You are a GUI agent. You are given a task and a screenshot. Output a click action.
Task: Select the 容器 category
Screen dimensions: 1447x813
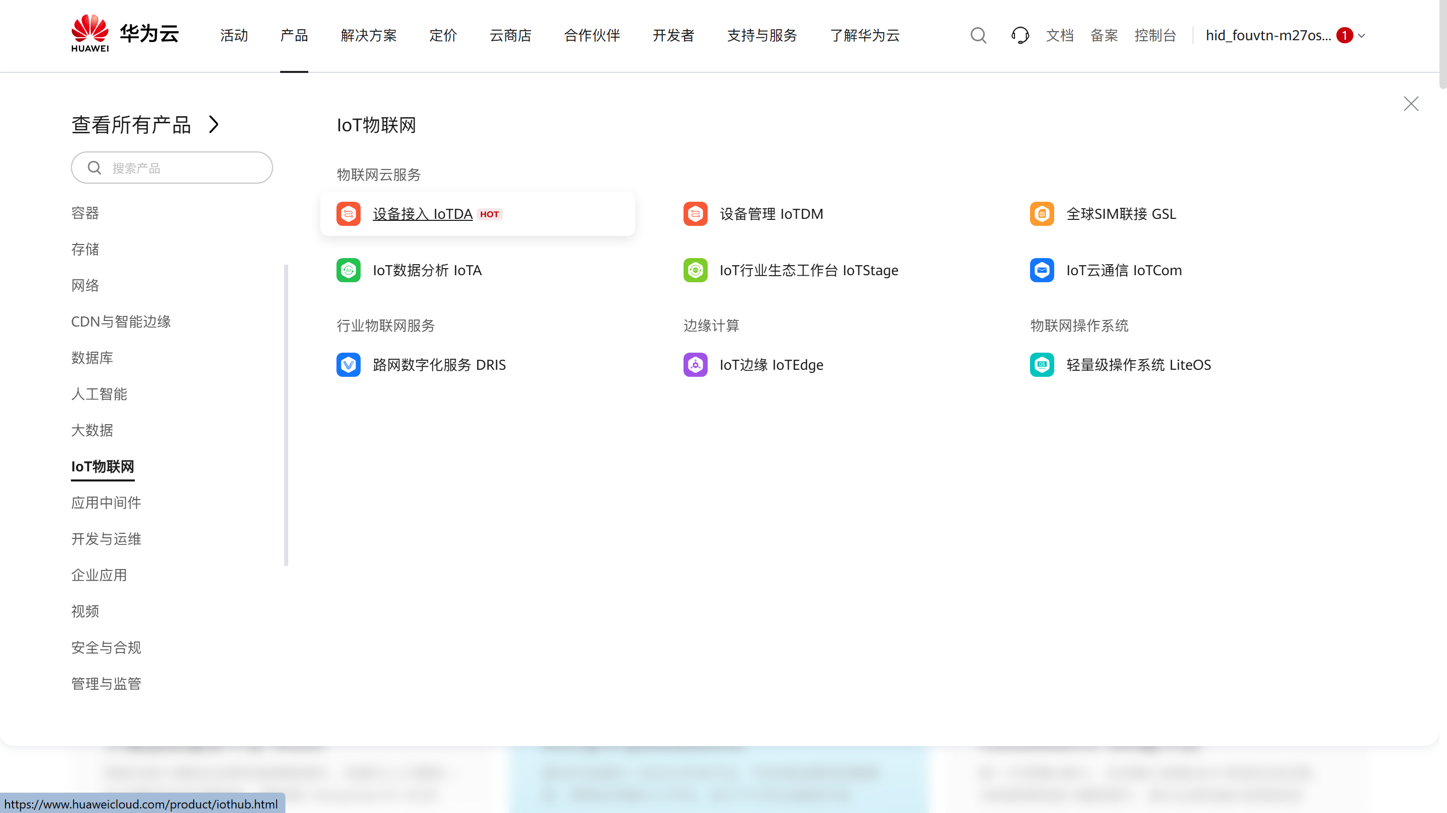coord(85,213)
